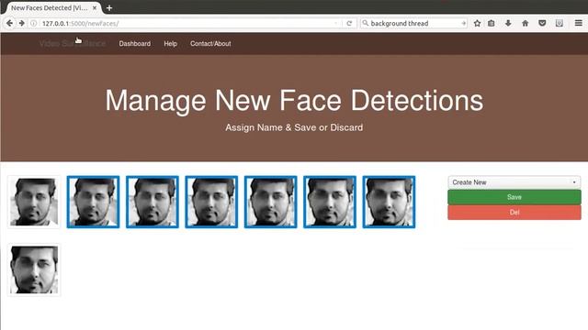This screenshot has width=588, height=330.
Task: Select the face thumbnail in second row
Action: 34,269
